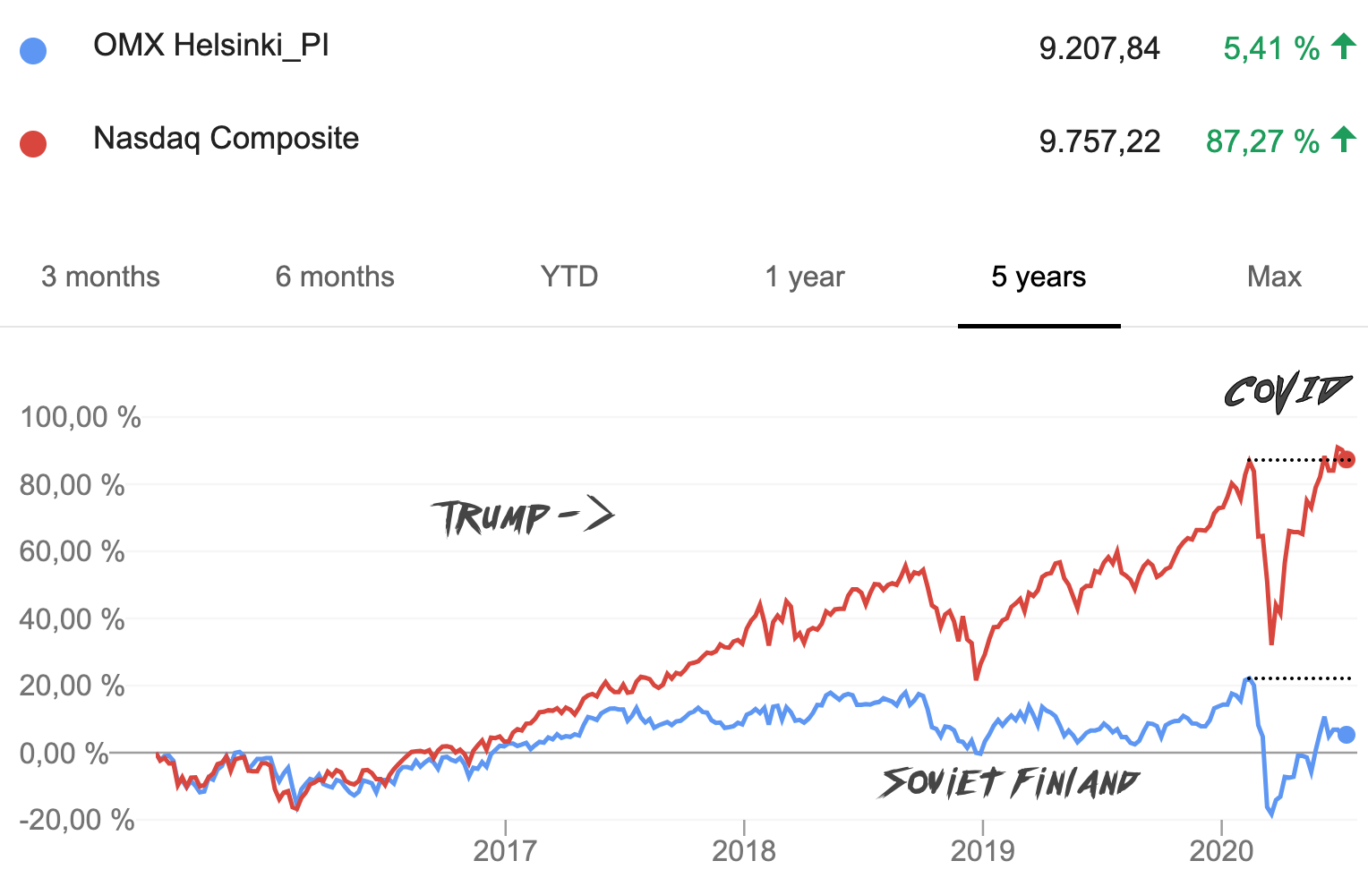1368x895 pixels.
Task: Click the 5 years tab
Action: click(x=1039, y=277)
